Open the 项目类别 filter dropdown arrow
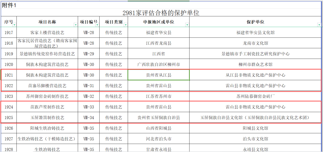The height and width of the screenshot is (152, 323). (126, 25)
